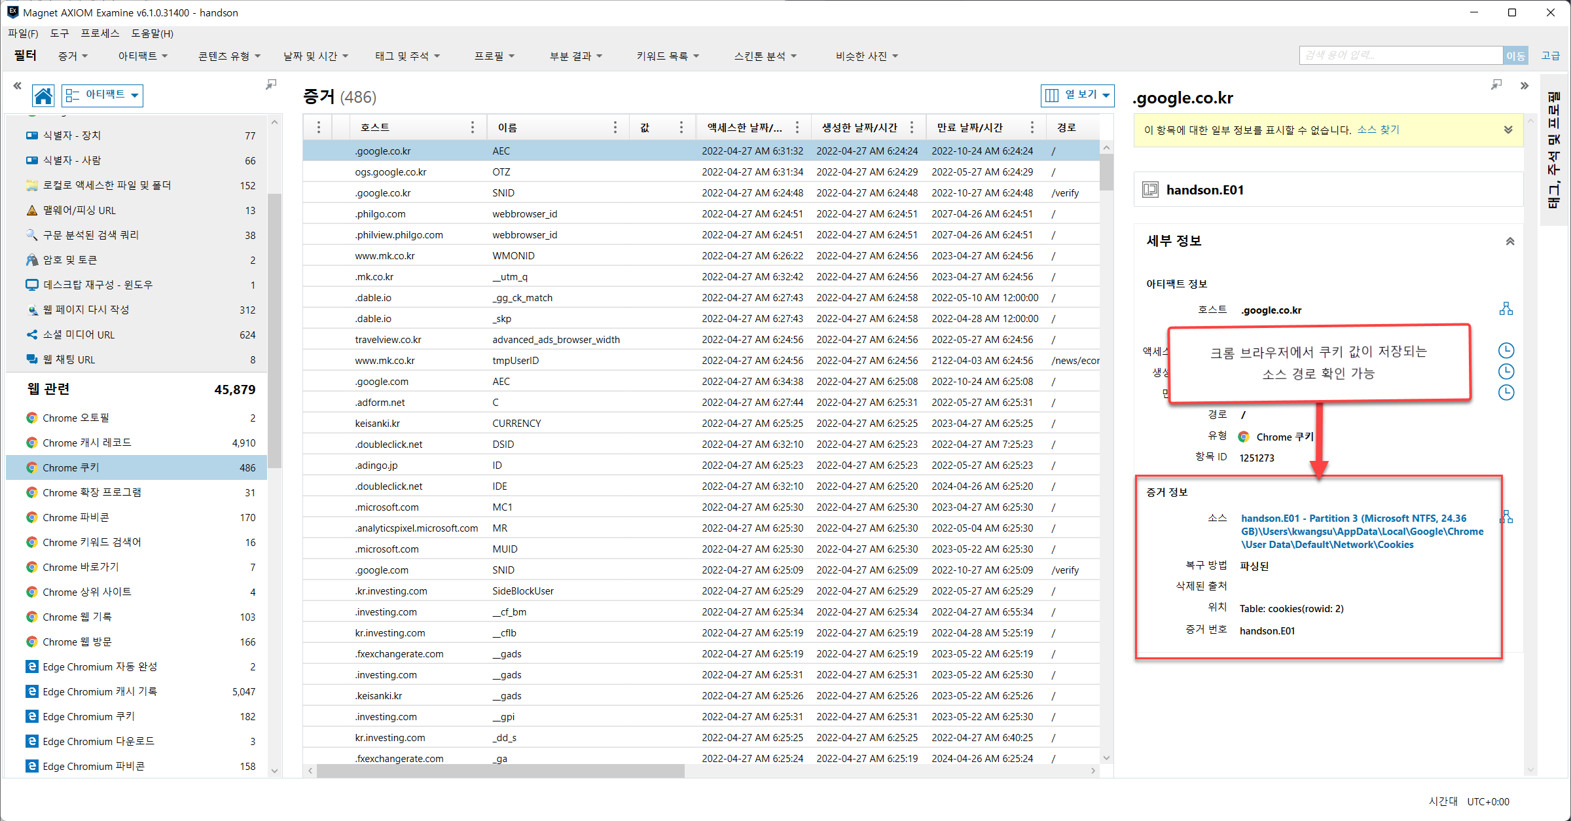This screenshot has width=1571, height=821.
Task: Select Chrome 쿠키 artifact category
Action: 137,467
